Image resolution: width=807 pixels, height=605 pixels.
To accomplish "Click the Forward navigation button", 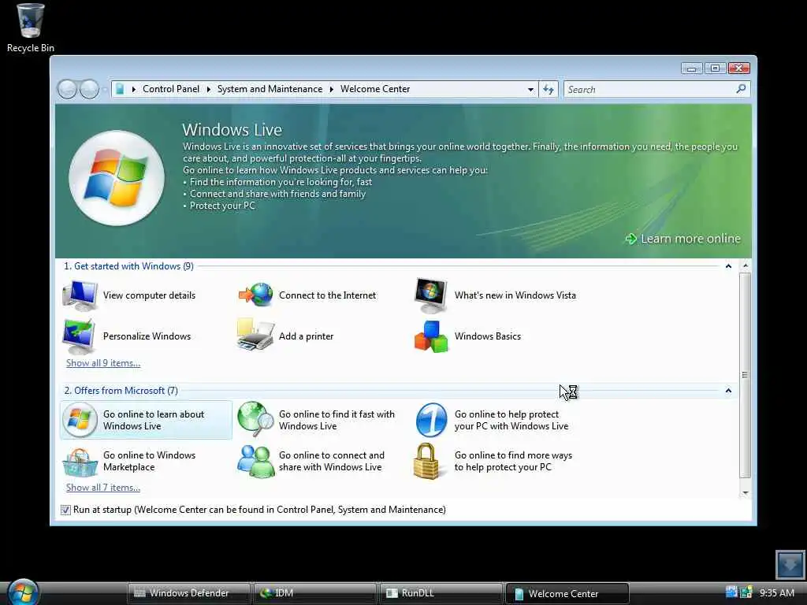I will point(89,90).
